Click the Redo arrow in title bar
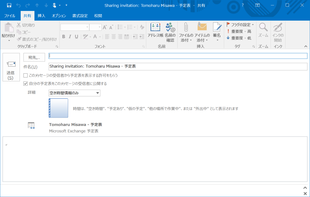Image resolution: width=310 pixels, height=197 pixels. point(28,5)
